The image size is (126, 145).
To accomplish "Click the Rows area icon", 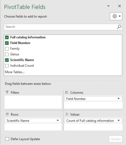I will point(7,114).
